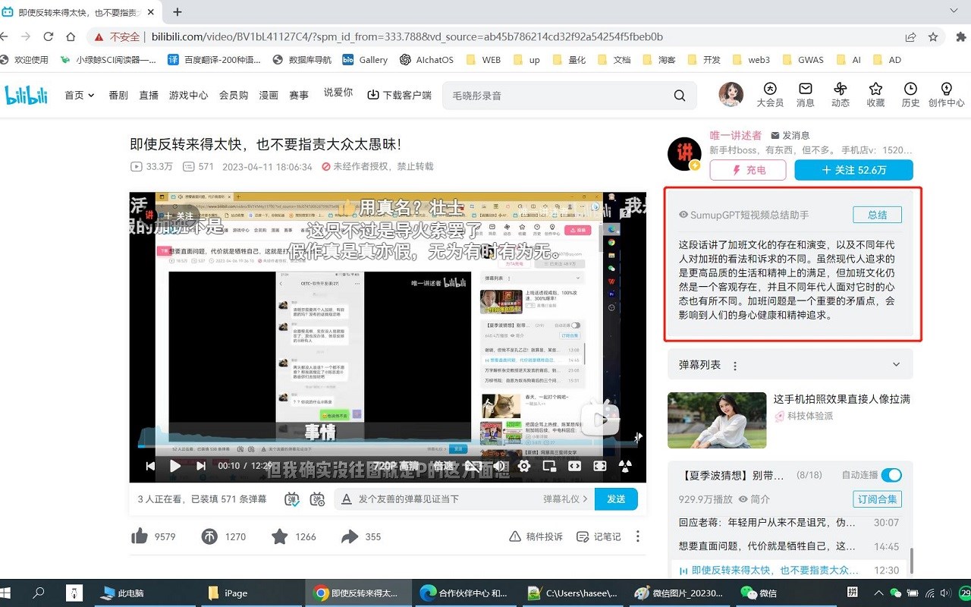The image size is (971, 607).
Task: Enter fullscreen mode in player
Action: click(x=600, y=466)
